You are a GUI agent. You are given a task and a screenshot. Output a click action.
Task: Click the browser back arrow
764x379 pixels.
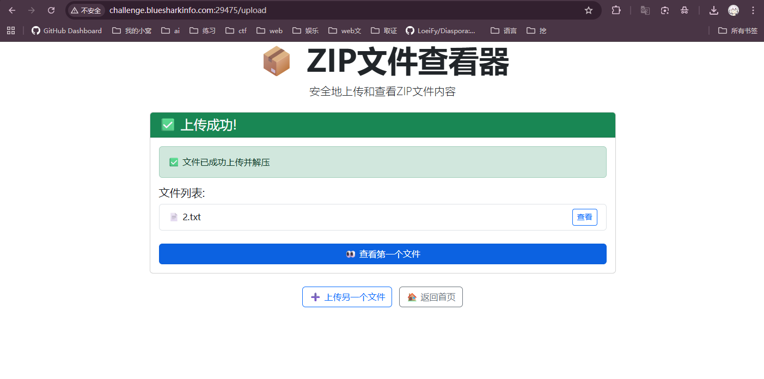12,10
